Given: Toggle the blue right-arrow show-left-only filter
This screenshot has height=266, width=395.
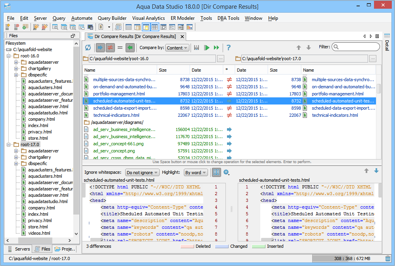Looking at the screenshot, I should click(x=100, y=47).
